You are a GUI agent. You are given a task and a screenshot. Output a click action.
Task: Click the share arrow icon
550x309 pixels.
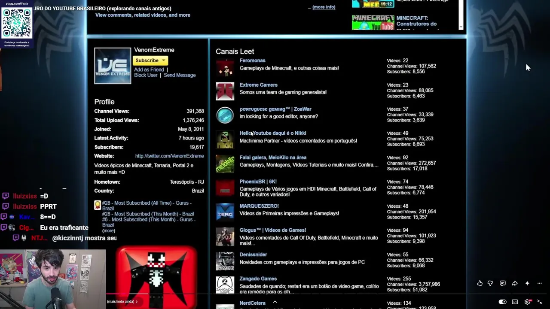(x=515, y=283)
